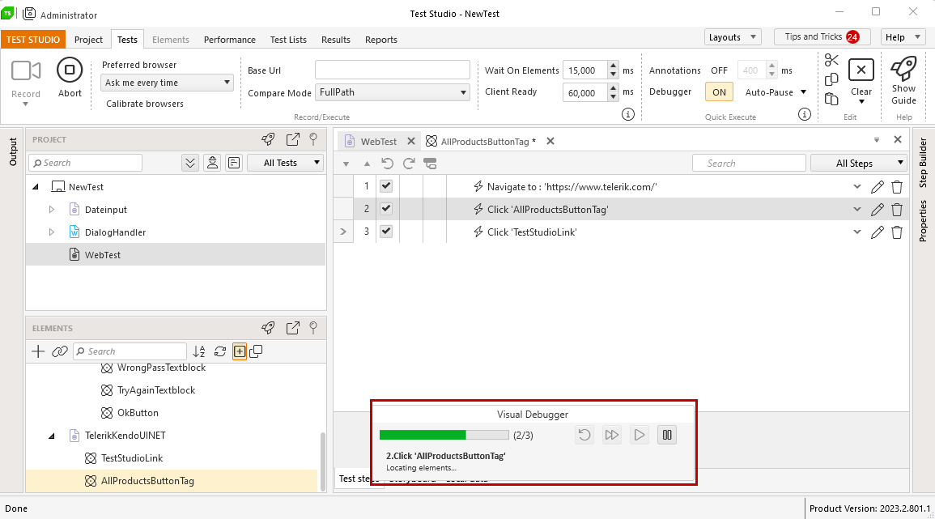The width and height of the screenshot is (935, 519).
Task: Pin the Elements panel
Action: point(313,328)
